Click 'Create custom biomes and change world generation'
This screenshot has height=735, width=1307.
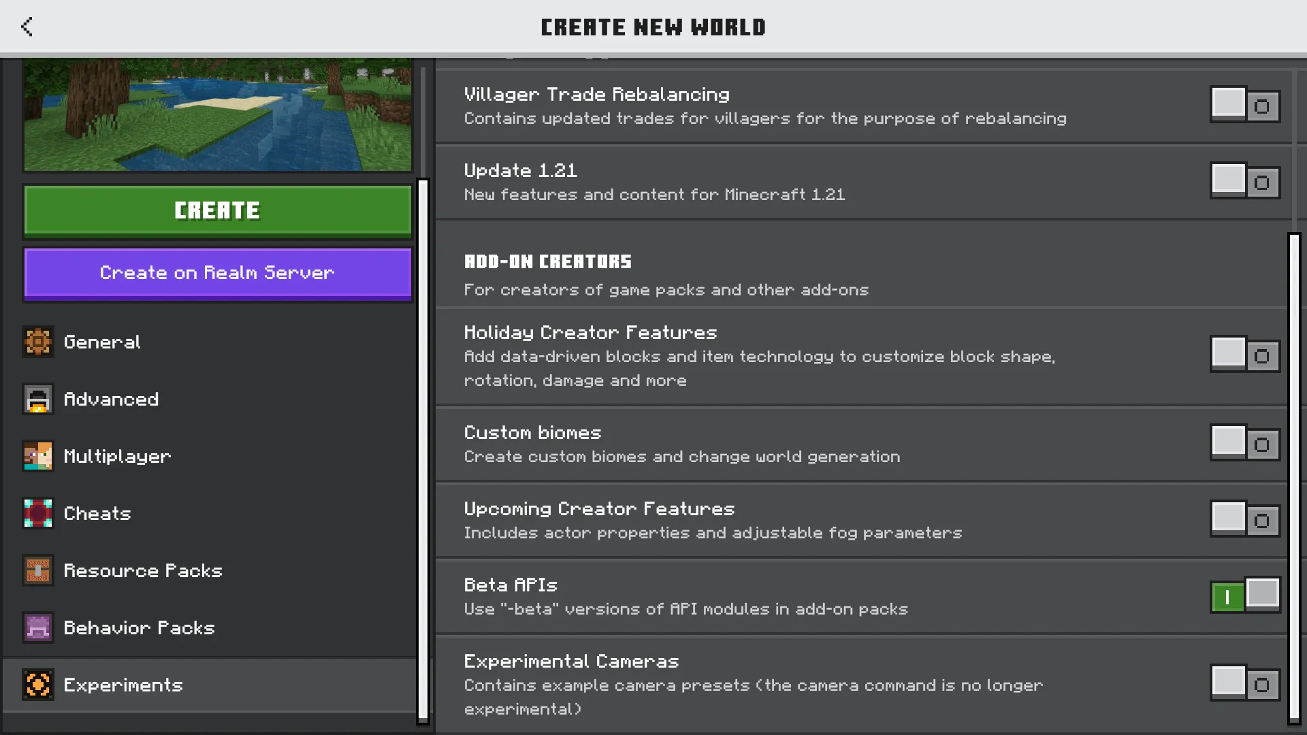[682, 457]
